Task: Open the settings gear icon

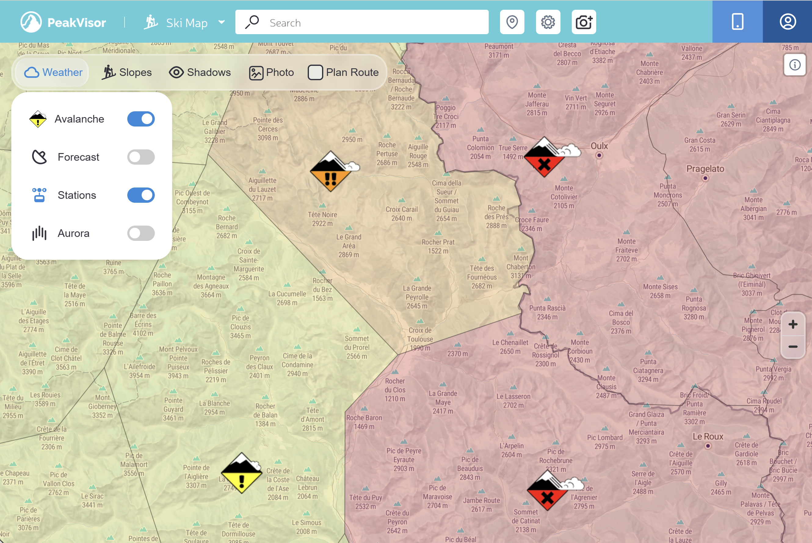Action: 548,22
